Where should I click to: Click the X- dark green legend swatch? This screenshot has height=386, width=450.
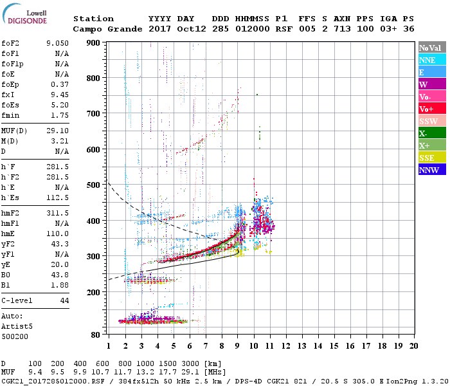432,133
